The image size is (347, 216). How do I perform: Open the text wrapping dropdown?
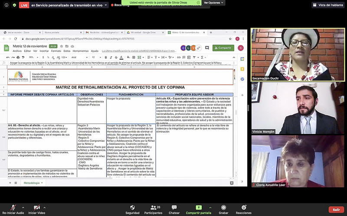point(164,57)
